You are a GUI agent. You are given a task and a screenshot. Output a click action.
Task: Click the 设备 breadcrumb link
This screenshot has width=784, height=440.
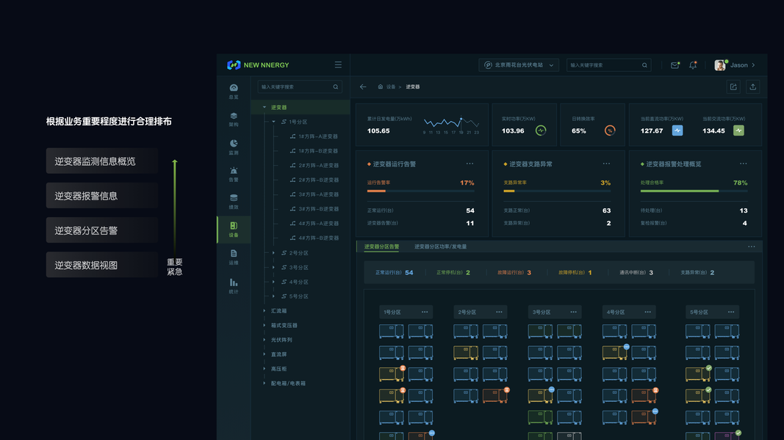(390, 87)
